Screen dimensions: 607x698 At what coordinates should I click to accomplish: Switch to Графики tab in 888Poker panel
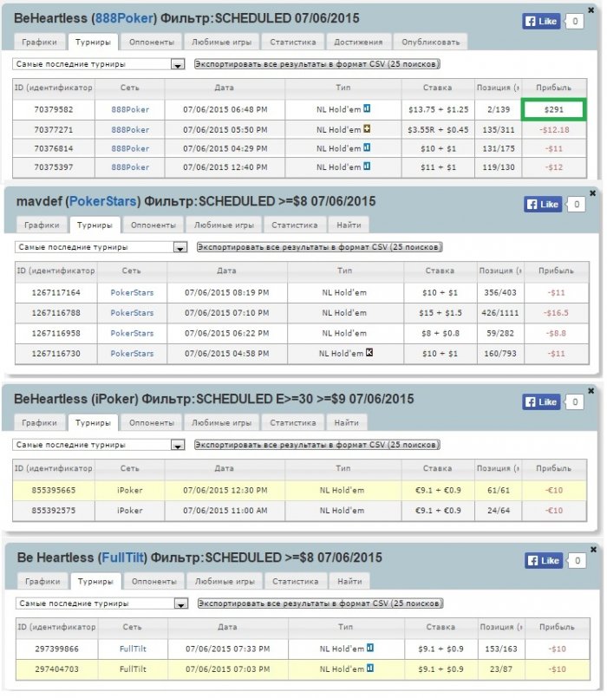click(39, 42)
